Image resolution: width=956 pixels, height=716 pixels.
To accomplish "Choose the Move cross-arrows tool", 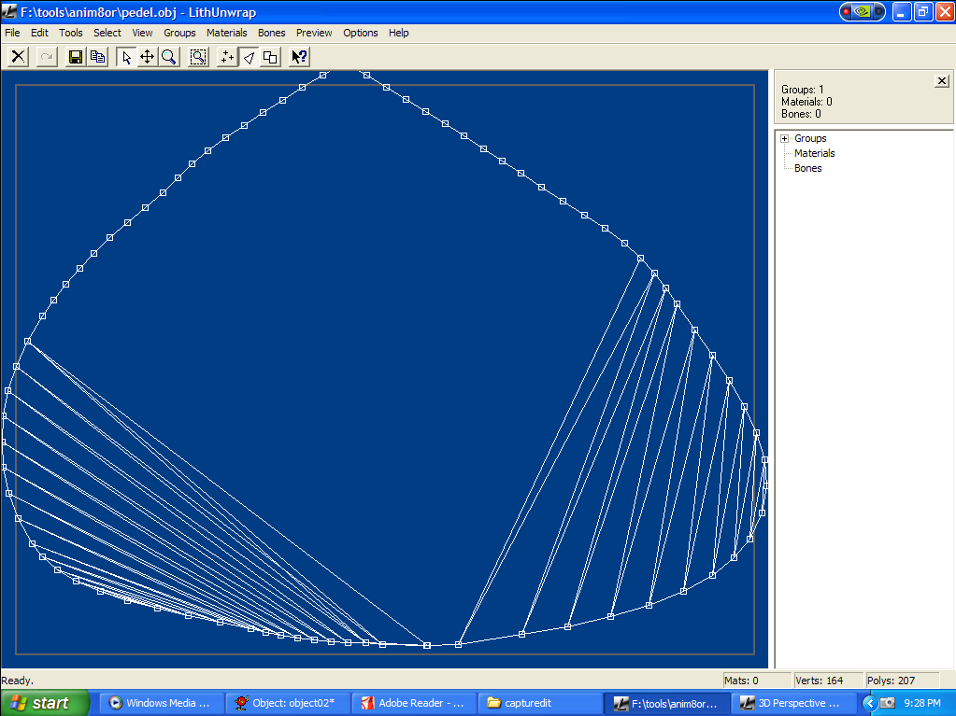I will point(148,57).
